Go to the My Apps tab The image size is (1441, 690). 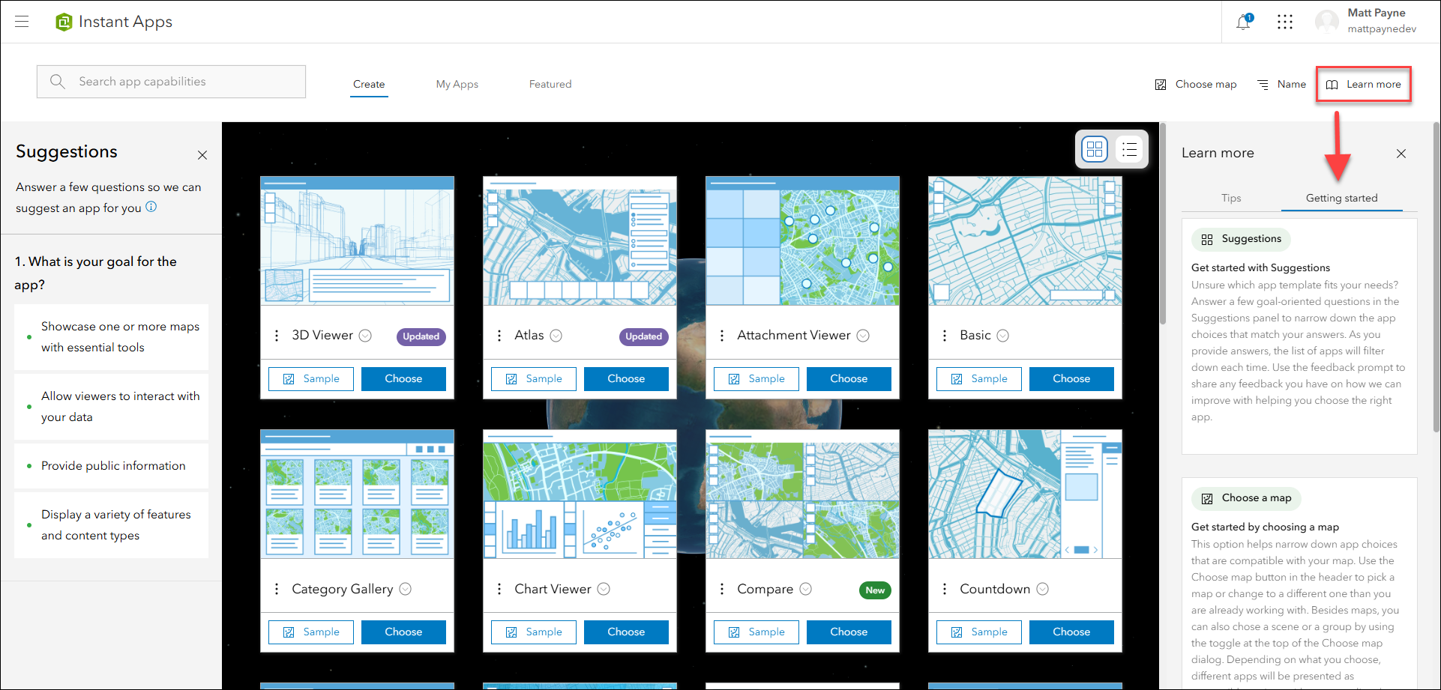457,84
